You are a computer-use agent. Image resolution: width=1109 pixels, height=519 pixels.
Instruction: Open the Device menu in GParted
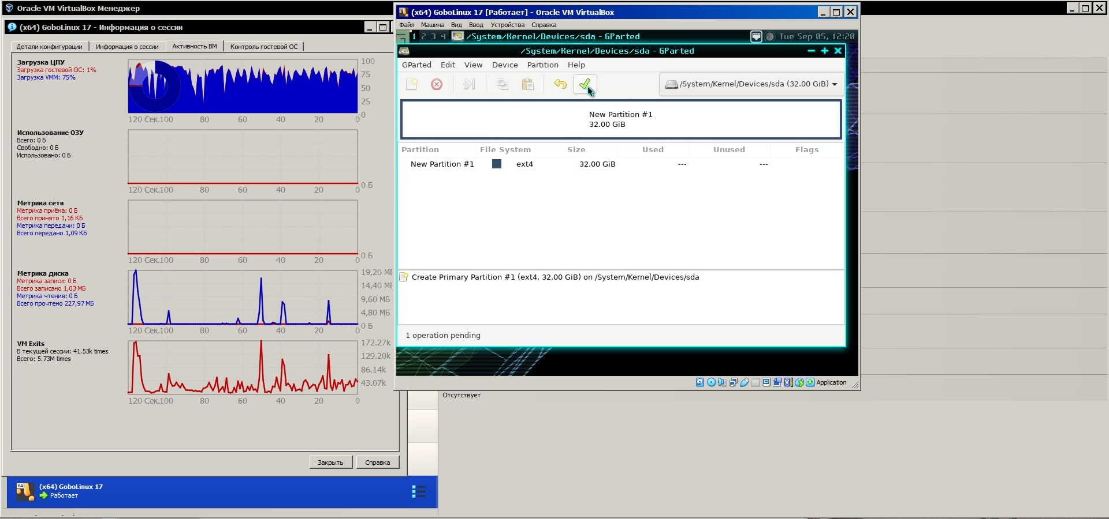(x=504, y=65)
